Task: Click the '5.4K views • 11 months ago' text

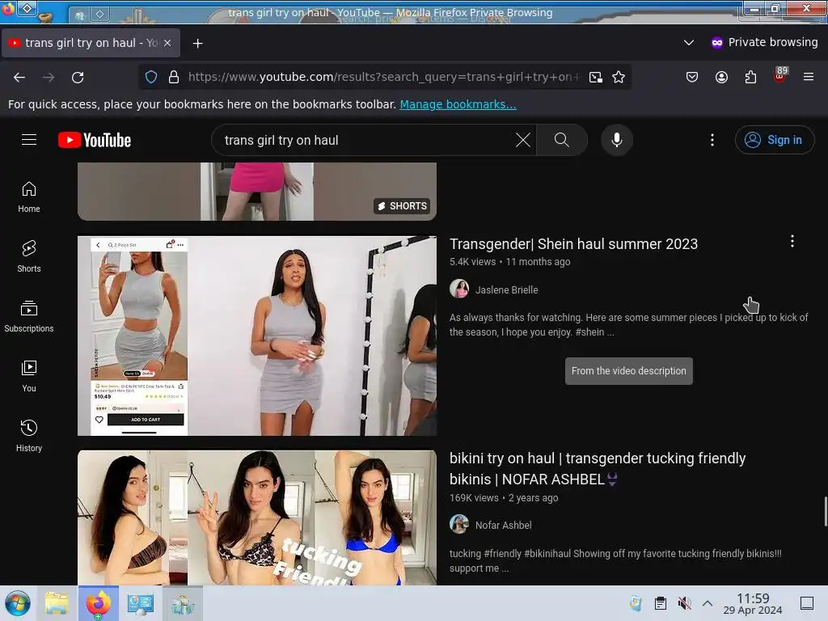Action: pyautogui.click(x=509, y=261)
